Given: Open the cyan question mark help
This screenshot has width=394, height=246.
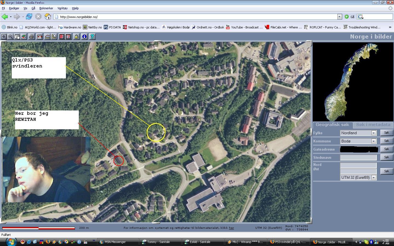Looking at the screenshot, I should point(92,37).
